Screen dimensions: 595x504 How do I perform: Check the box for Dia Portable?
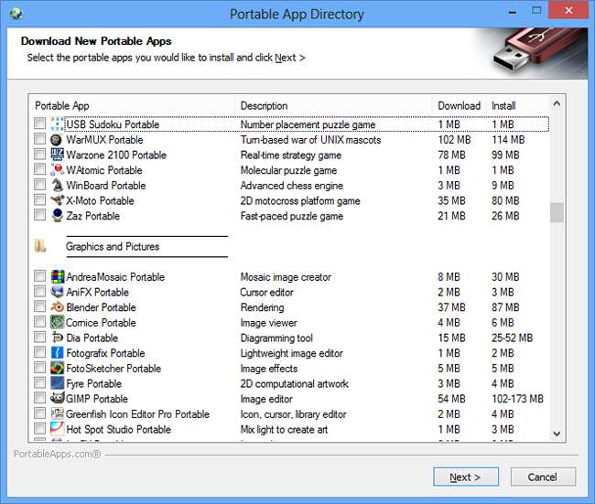point(39,338)
